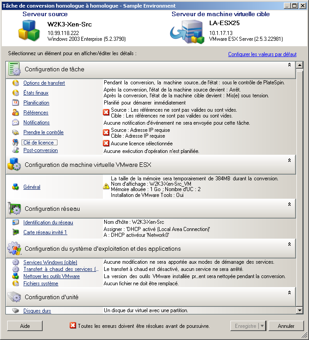Click the Configuration réseau header icon

14,209
